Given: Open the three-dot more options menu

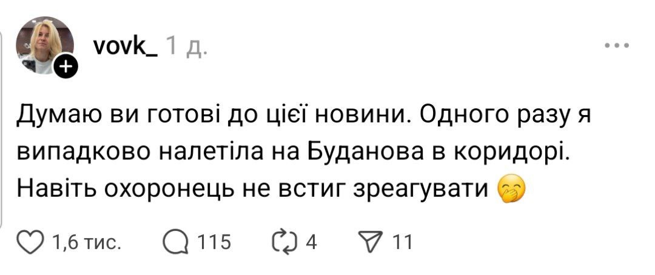Looking at the screenshot, I should 617,45.
